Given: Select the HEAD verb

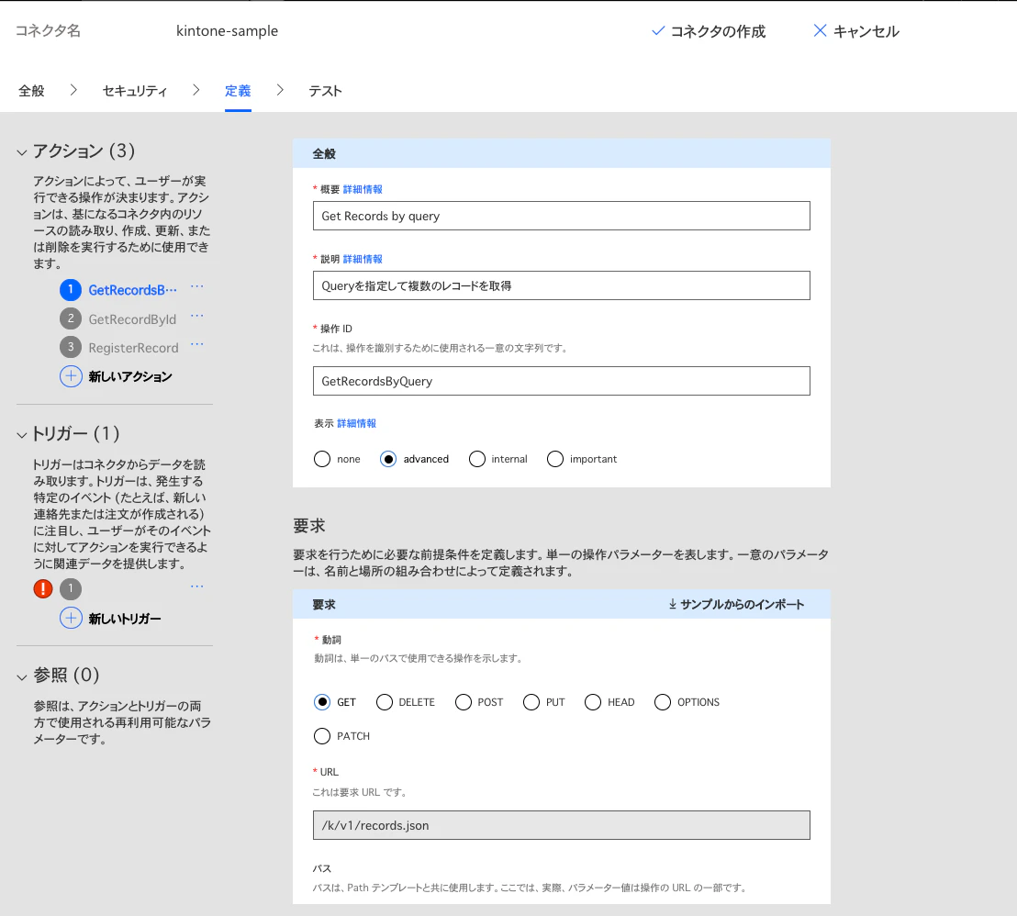Looking at the screenshot, I should [x=593, y=702].
